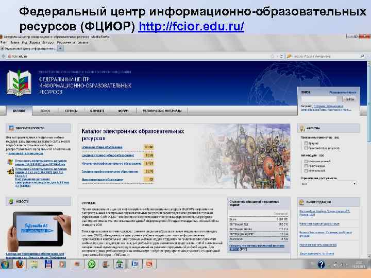Open Среднее профессиональное образование link

point(110,171)
